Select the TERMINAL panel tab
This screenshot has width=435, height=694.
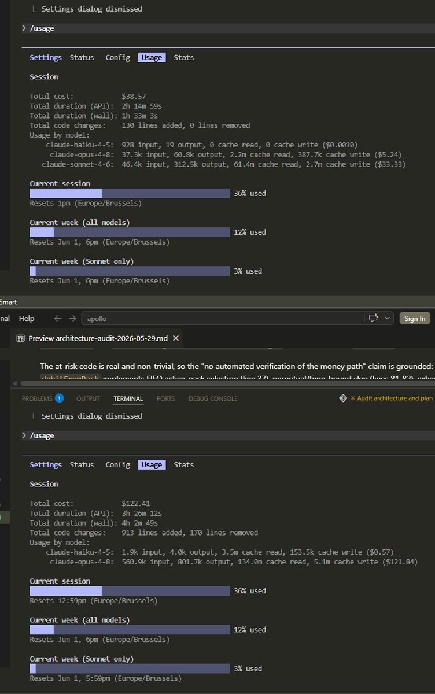[128, 398]
